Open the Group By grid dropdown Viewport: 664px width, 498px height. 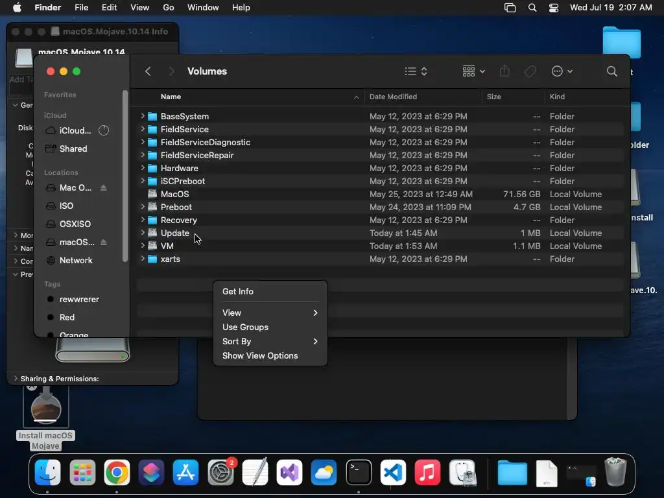click(473, 71)
